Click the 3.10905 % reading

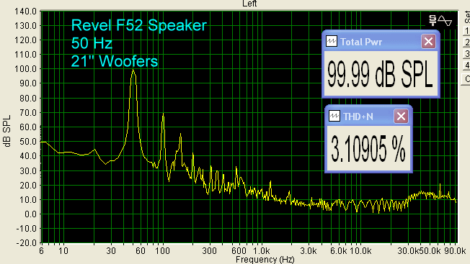pos(368,149)
